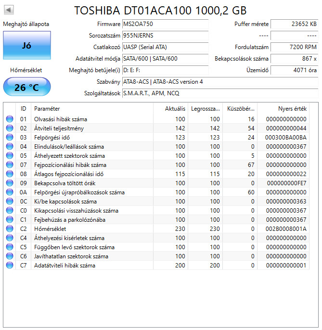Click the back arrow icon

coord(9,10)
